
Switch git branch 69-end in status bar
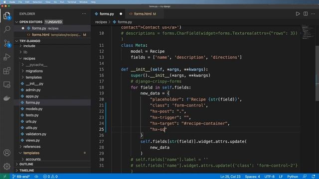(21, 177)
